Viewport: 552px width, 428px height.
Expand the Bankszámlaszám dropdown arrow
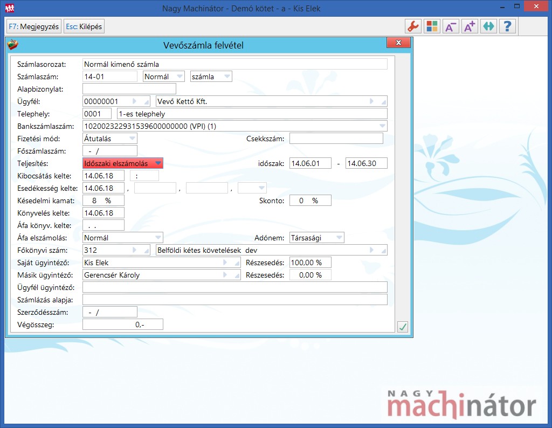(x=382, y=126)
